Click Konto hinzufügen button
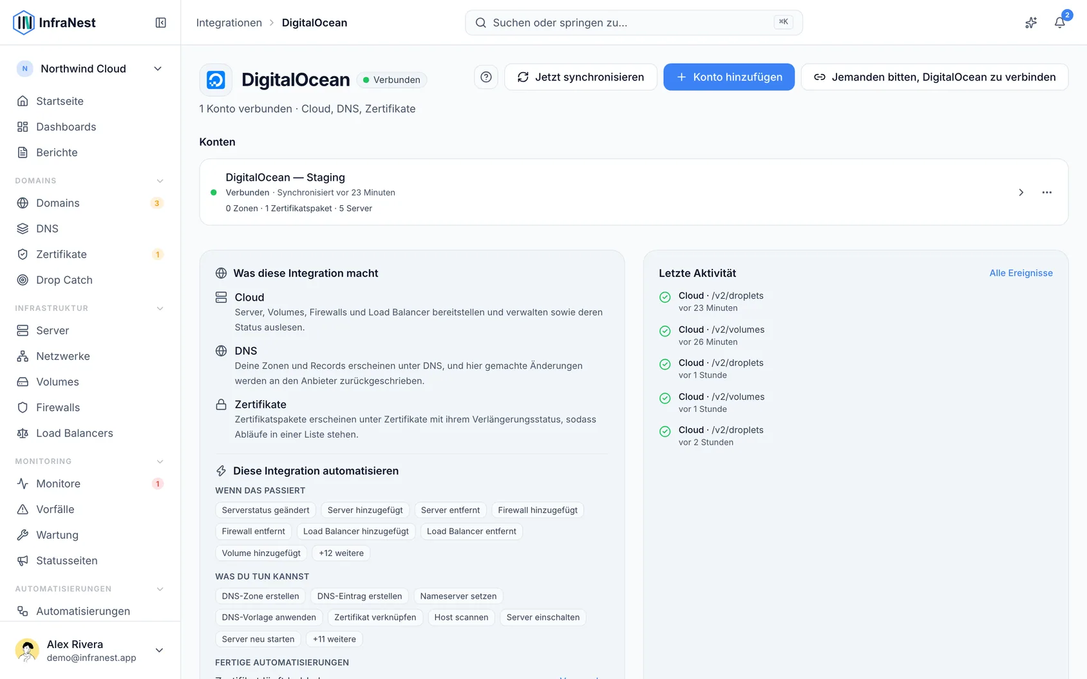This screenshot has height=679, width=1087. [x=729, y=77]
